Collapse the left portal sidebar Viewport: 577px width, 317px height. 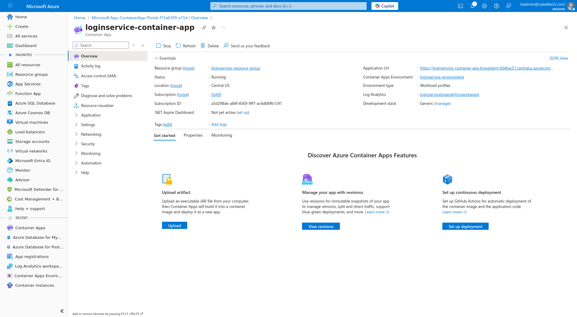62,311
